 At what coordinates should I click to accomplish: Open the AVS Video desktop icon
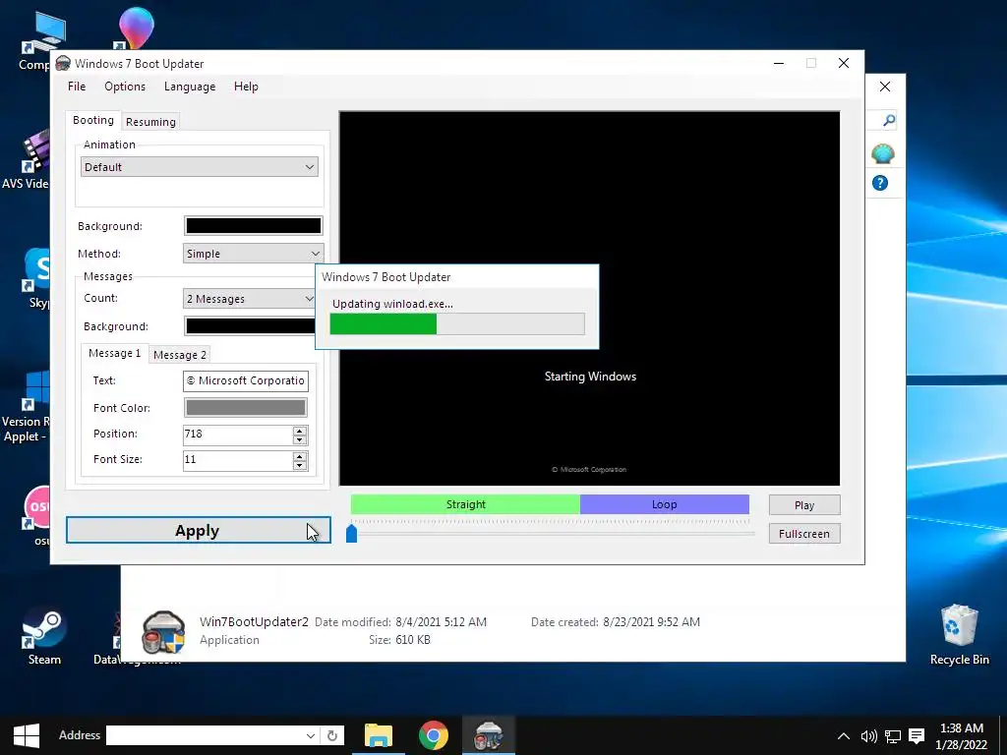pyautogui.click(x=26, y=160)
